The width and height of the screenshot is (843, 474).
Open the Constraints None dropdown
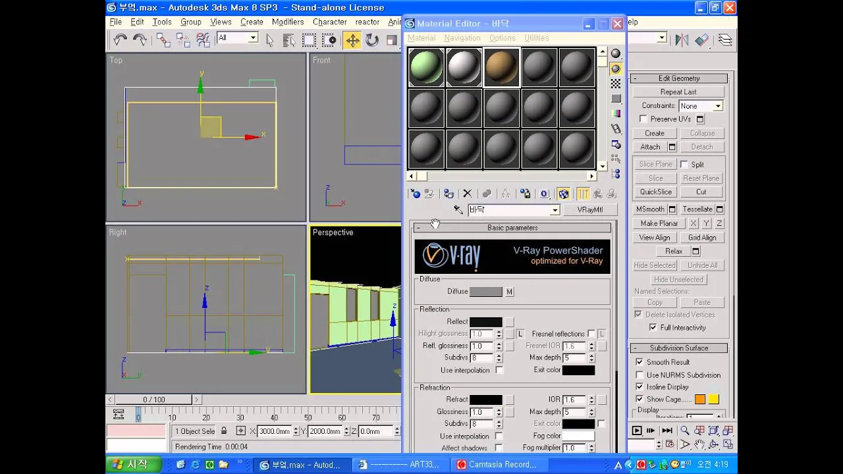(x=718, y=106)
